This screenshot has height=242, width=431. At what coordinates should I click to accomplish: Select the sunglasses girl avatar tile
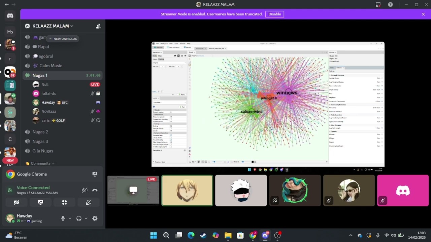tap(349, 191)
